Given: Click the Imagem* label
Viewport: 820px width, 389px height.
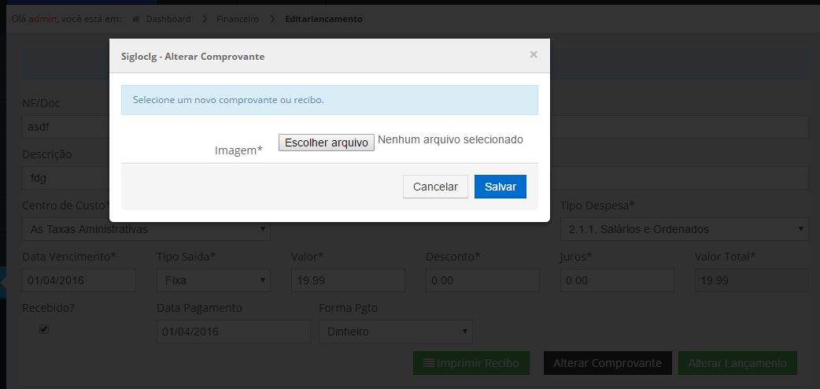Looking at the screenshot, I should point(238,150).
